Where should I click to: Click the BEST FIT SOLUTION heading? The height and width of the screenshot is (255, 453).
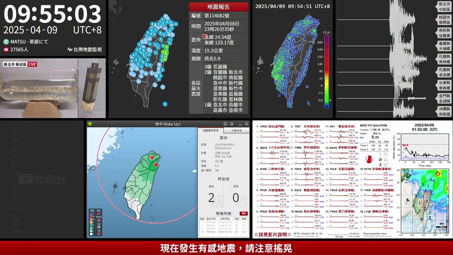[373, 125]
